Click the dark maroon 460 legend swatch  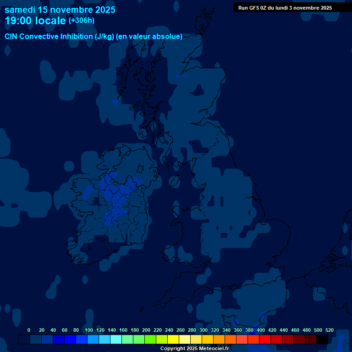(299, 340)
